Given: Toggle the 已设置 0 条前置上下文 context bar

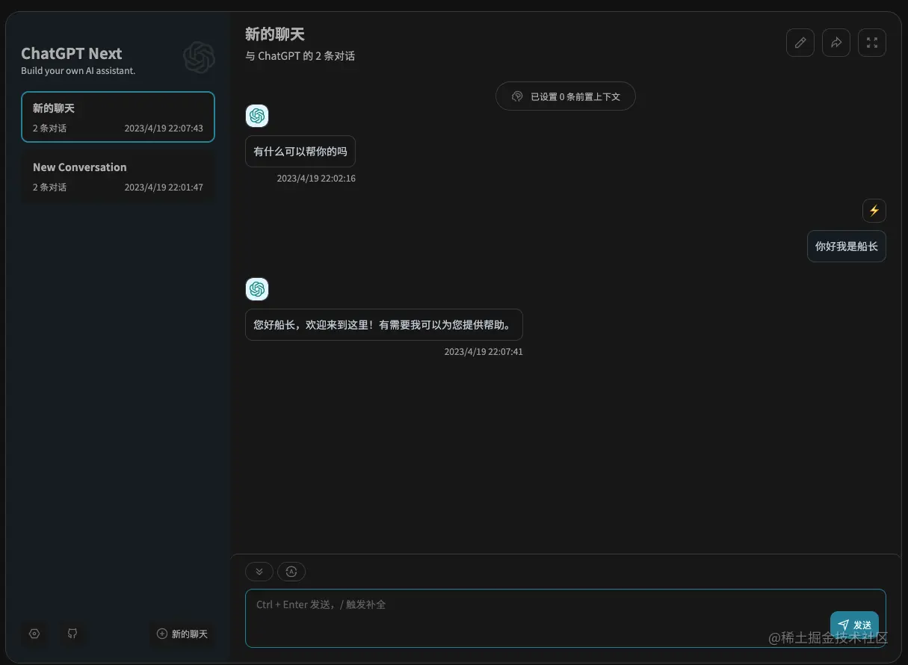Looking at the screenshot, I should 566,96.
